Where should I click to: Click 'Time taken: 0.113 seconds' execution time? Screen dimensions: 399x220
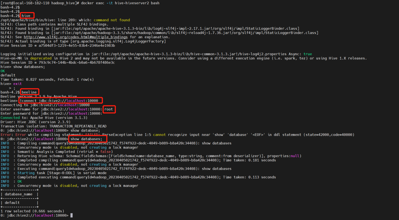pos(249,177)
